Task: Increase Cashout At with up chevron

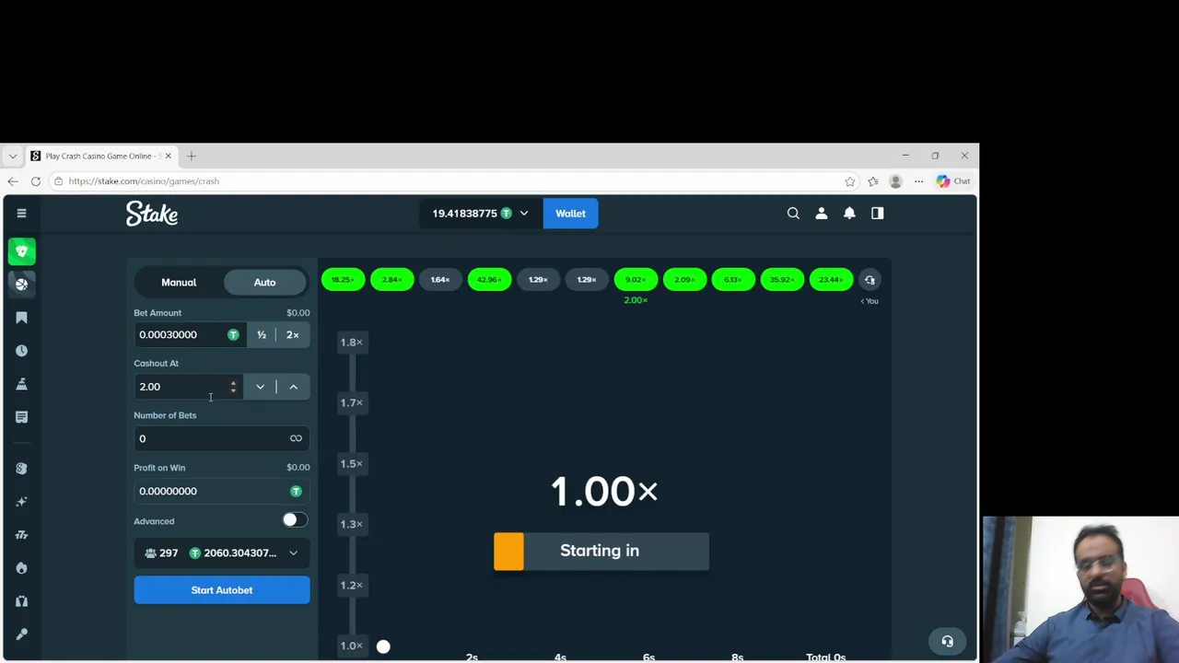Action: pyautogui.click(x=294, y=387)
